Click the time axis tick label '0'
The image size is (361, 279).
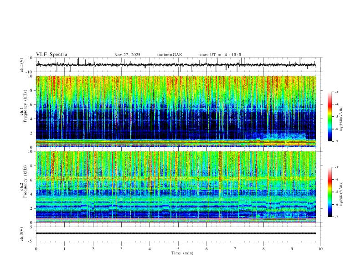[x=36, y=249]
